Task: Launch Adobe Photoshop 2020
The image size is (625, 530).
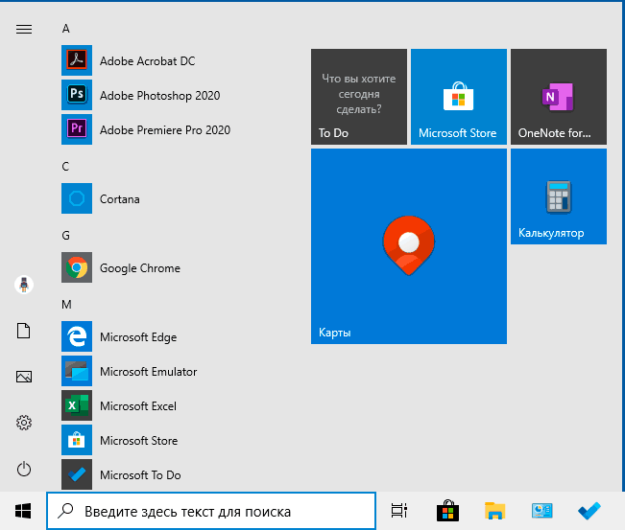Action: coord(159,96)
